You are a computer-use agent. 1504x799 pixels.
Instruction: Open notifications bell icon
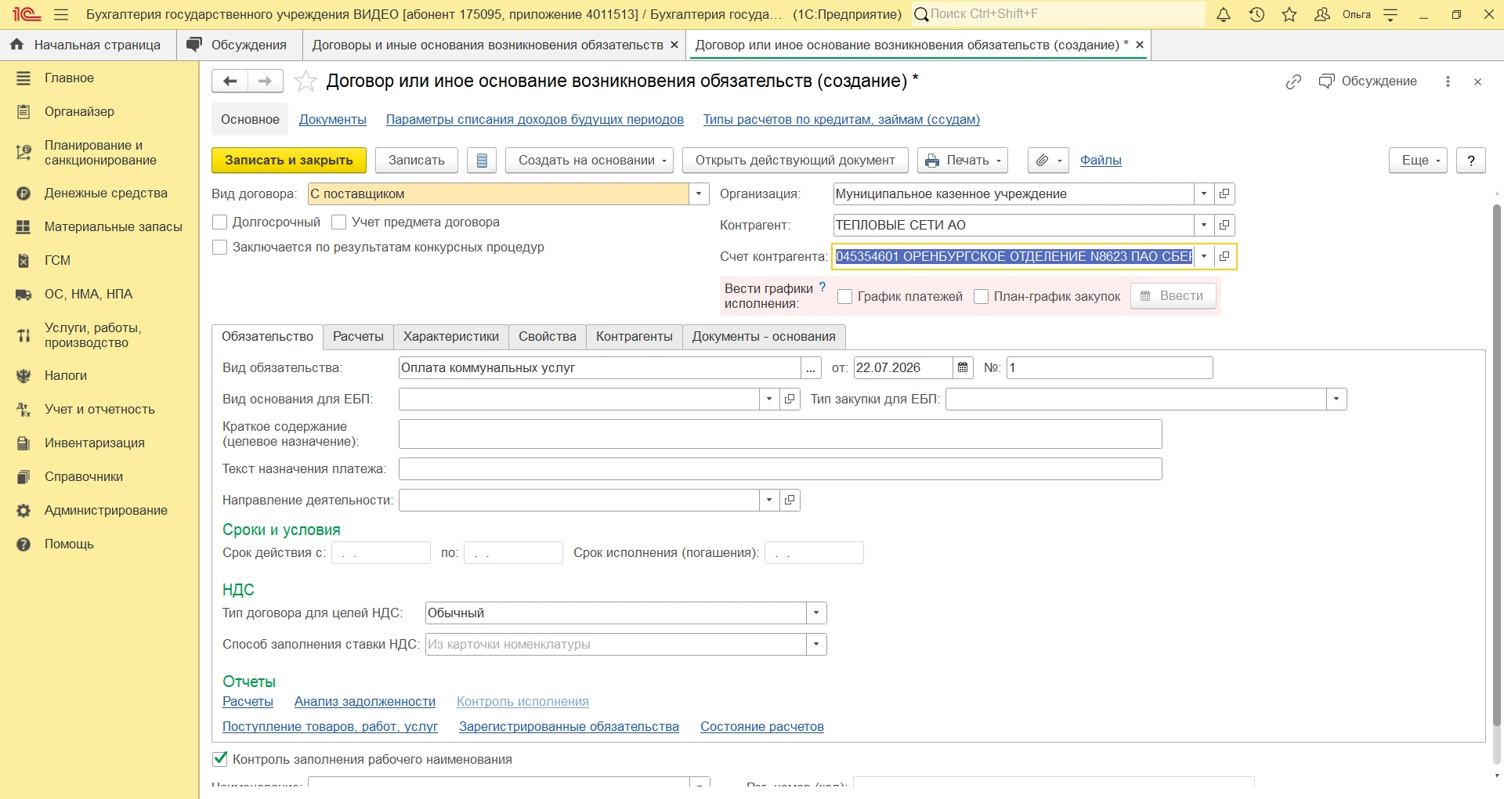1224,14
